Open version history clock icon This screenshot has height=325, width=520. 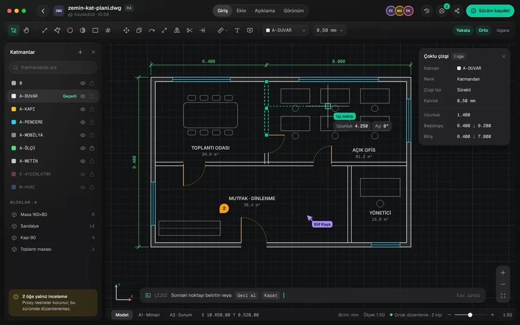click(x=427, y=11)
